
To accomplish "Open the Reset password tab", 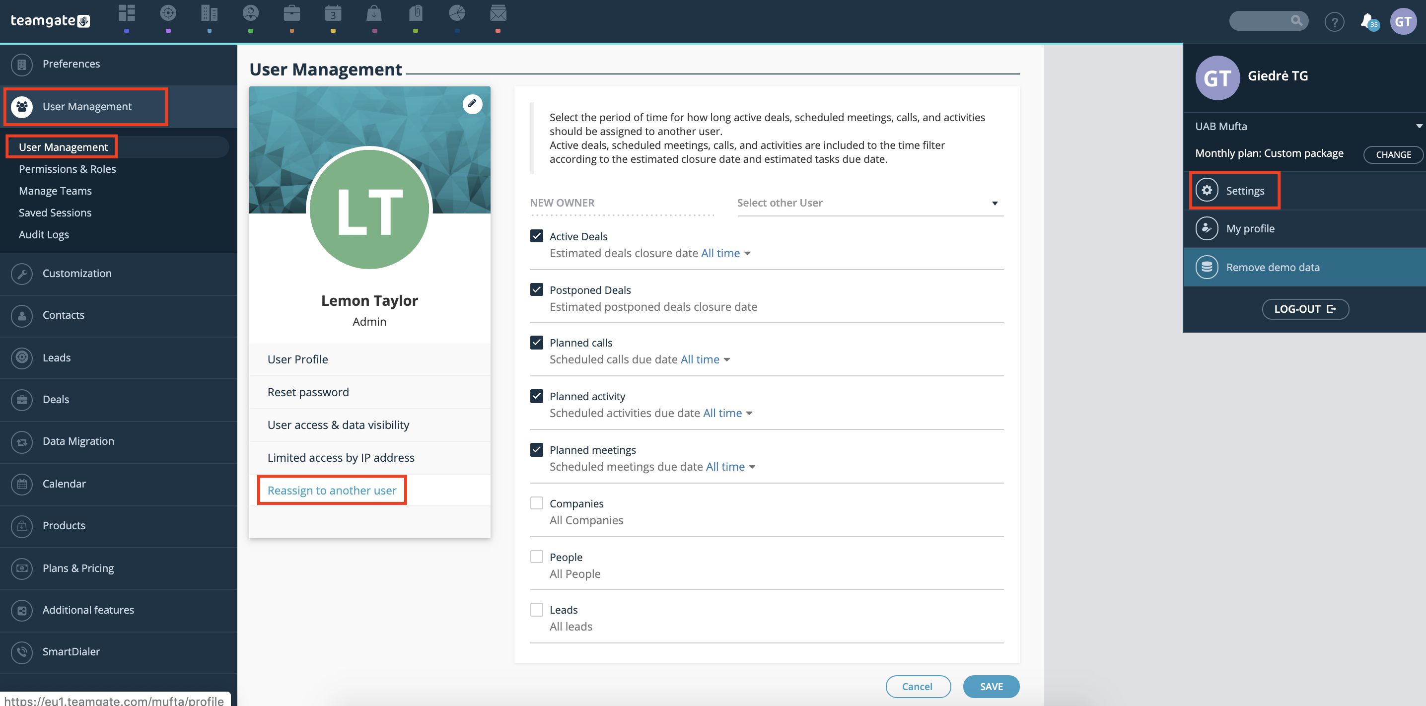I will pos(370,392).
